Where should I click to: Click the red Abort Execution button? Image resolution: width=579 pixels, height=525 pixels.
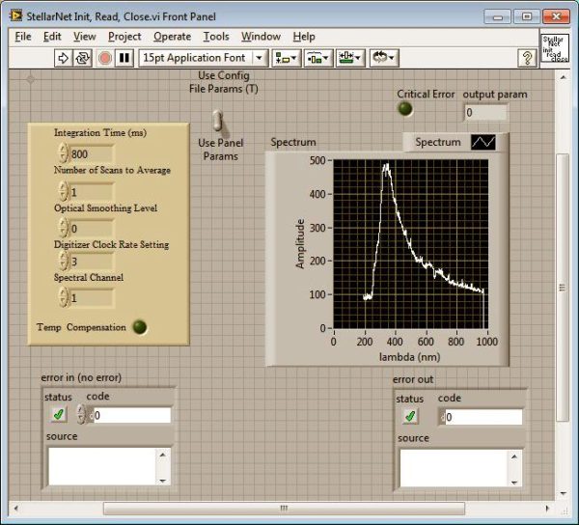click(105, 58)
